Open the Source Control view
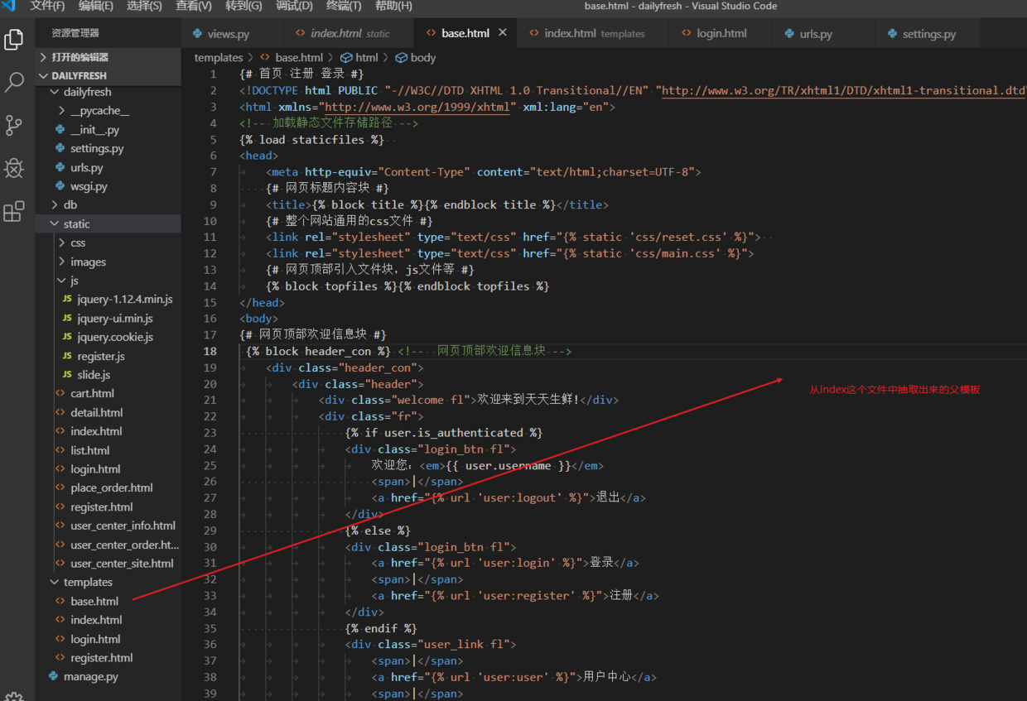 click(x=14, y=125)
